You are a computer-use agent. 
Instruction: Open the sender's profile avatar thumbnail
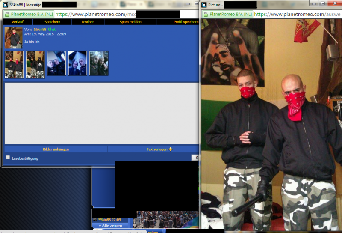click(13, 38)
